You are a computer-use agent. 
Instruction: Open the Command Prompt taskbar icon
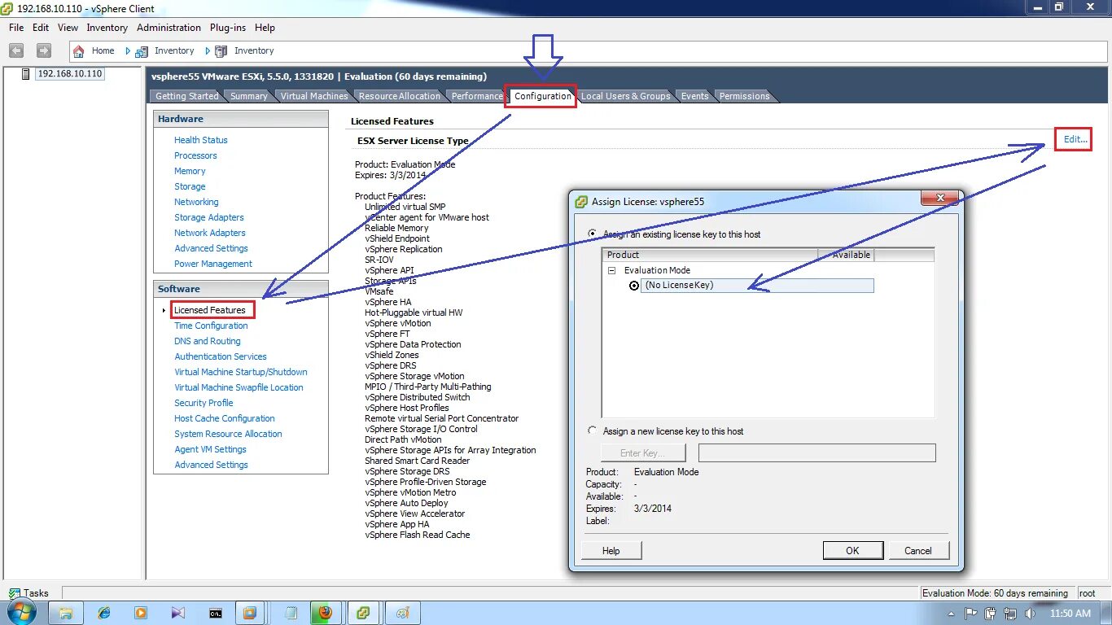pyautogui.click(x=216, y=613)
